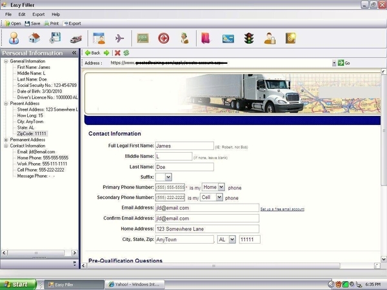
Task: Click the house address toolbar icon
Action: coord(34,39)
